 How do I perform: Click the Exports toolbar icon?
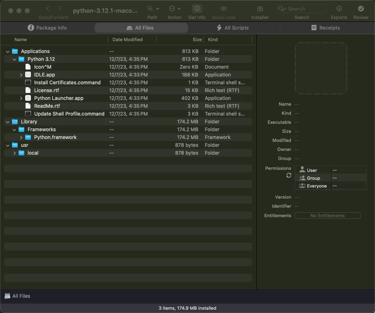tap(339, 9)
